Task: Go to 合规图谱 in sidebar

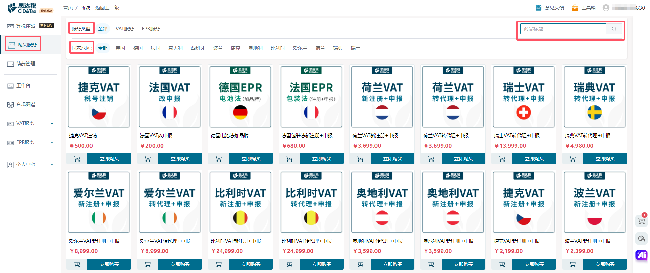Action: (x=26, y=104)
